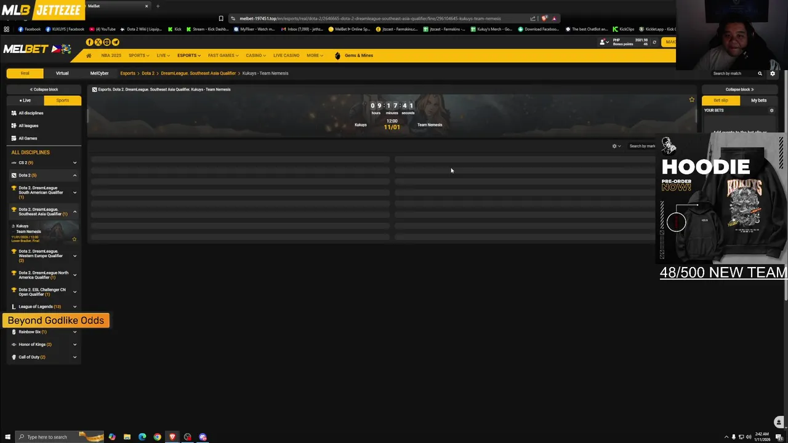788x443 pixels.
Task: Open the MelBet X (Twitter) social icon
Action: point(98,42)
